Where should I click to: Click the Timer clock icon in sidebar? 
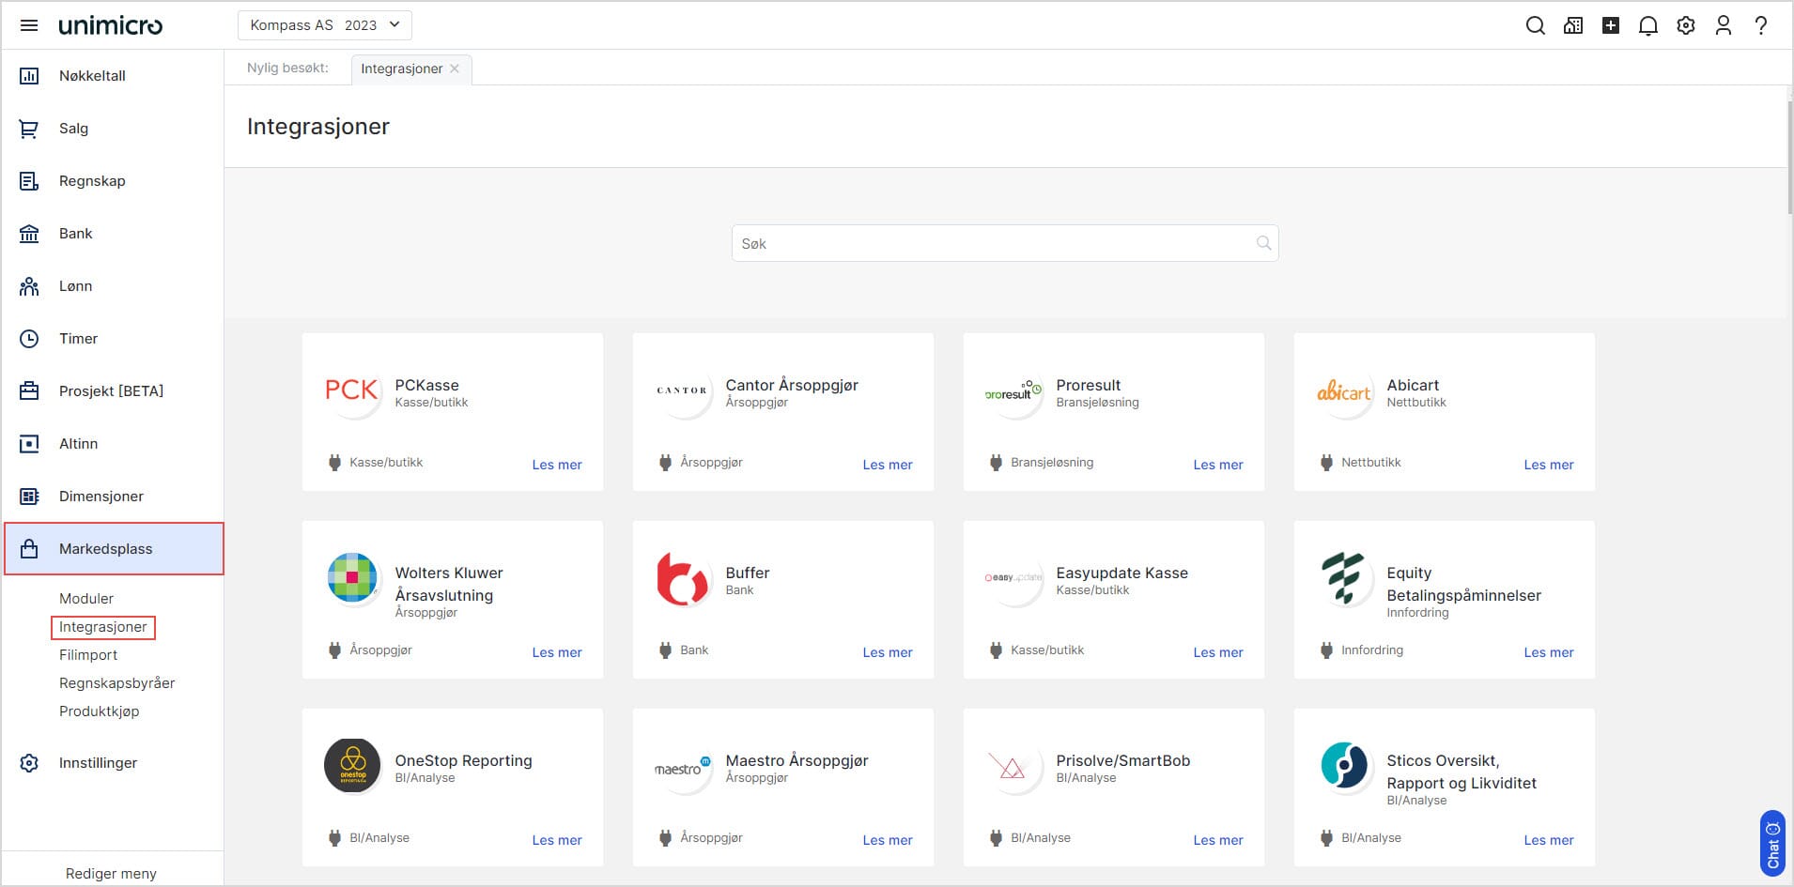(x=29, y=339)
